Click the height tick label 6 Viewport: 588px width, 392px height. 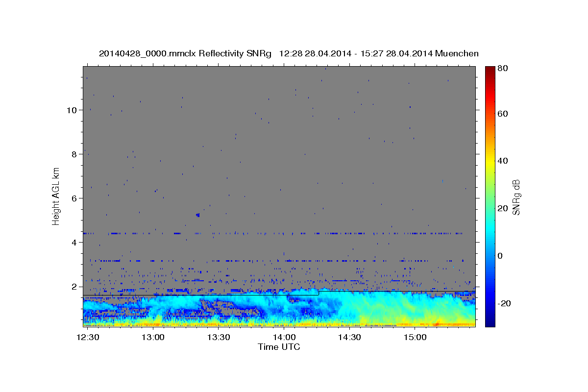74,198
